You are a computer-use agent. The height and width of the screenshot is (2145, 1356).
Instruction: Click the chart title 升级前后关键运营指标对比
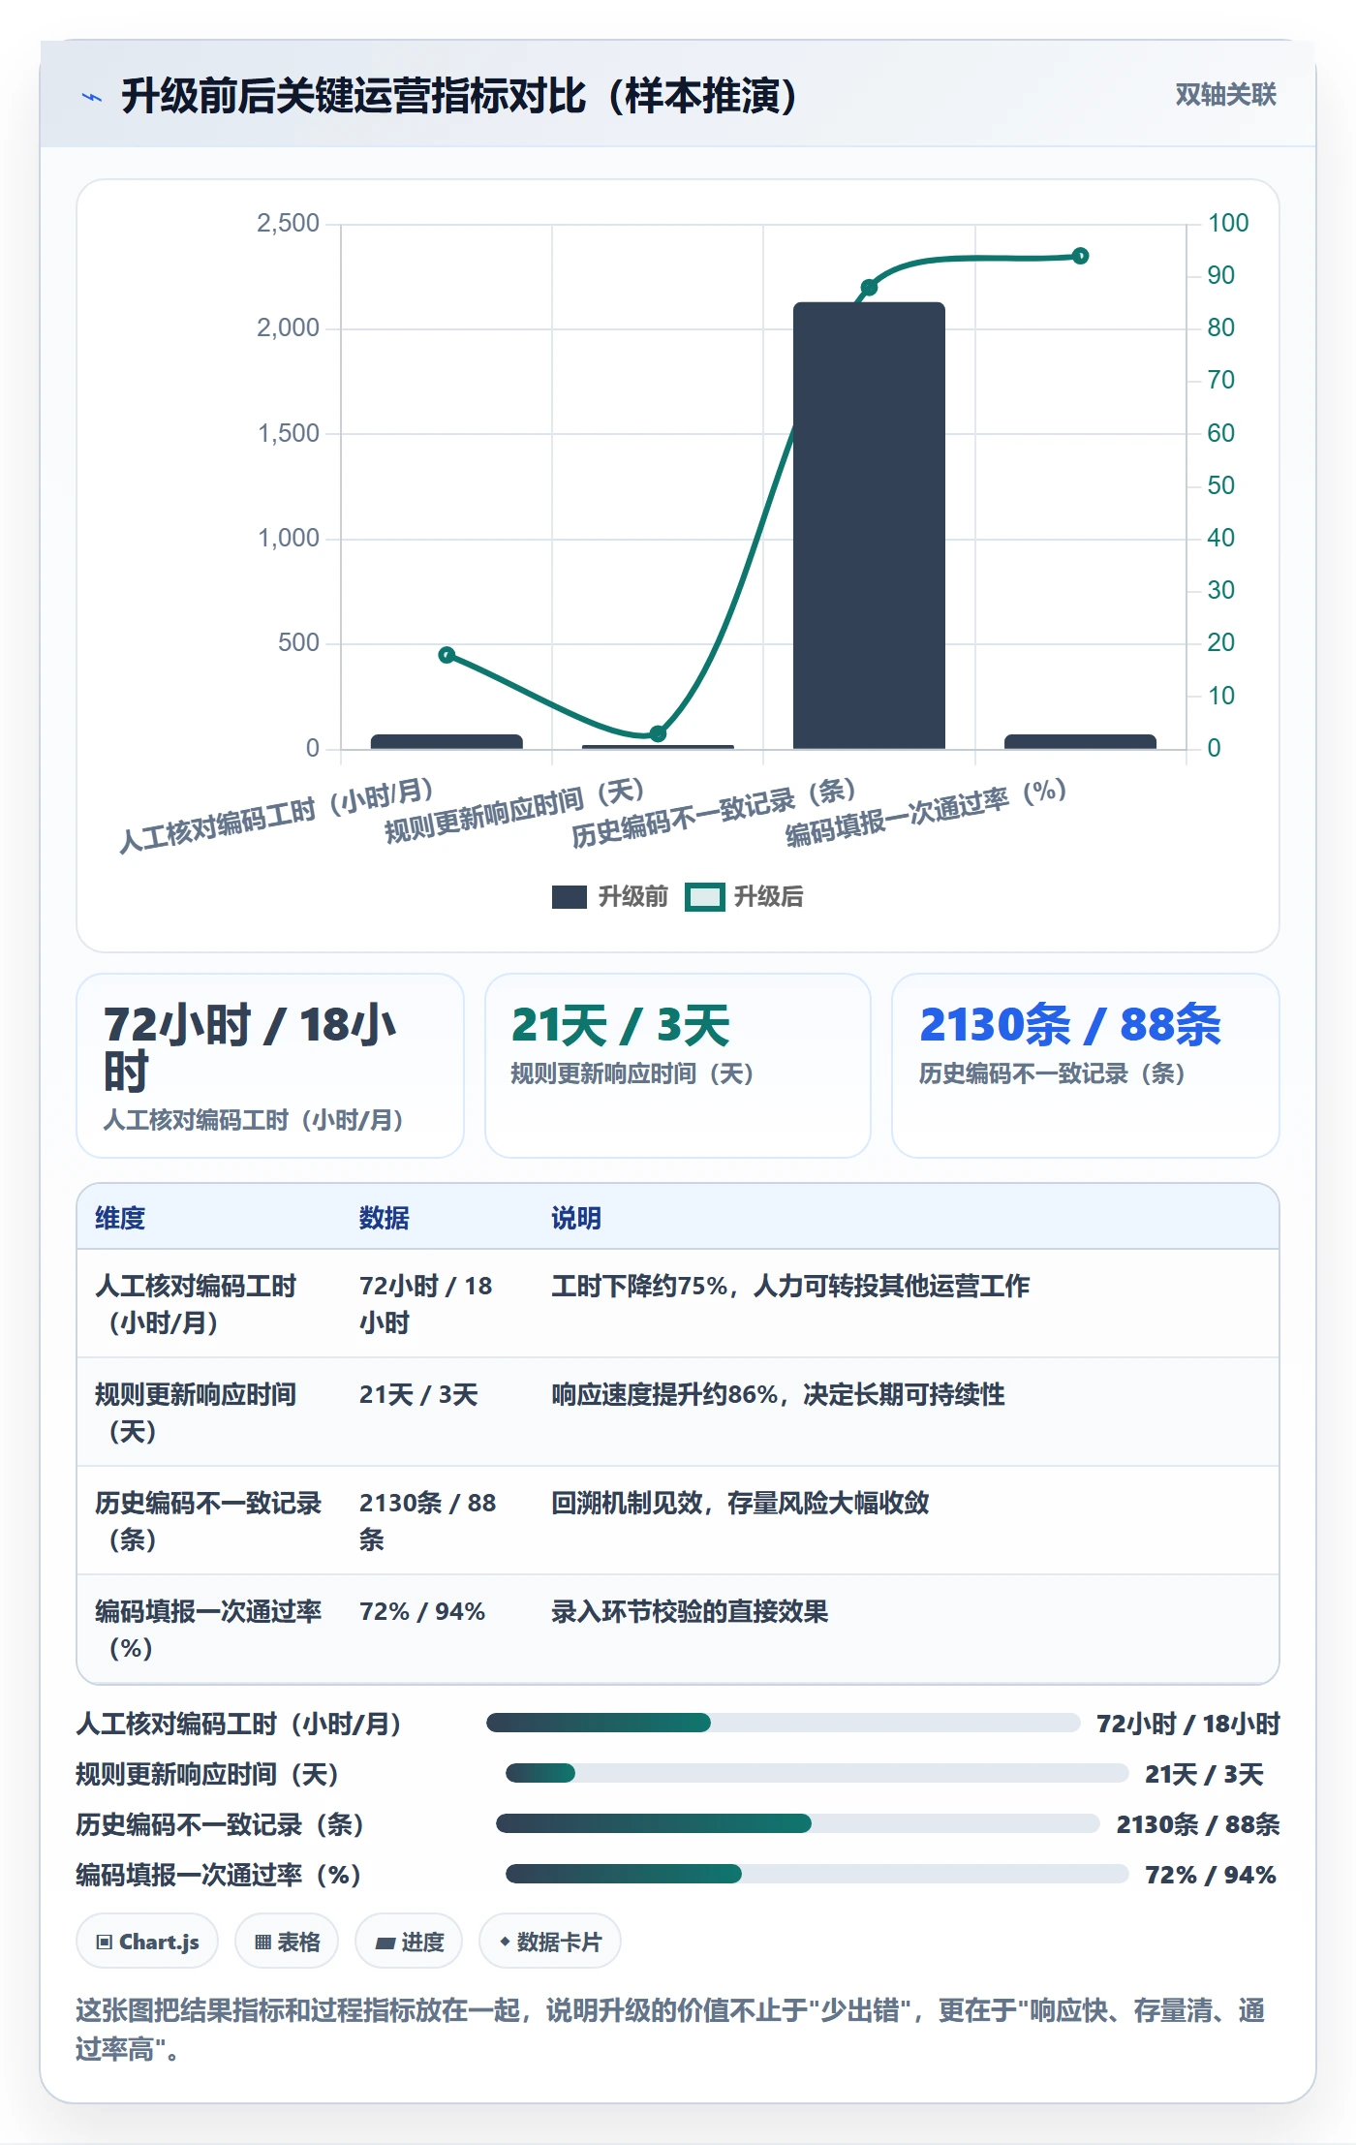coord(459,96)
